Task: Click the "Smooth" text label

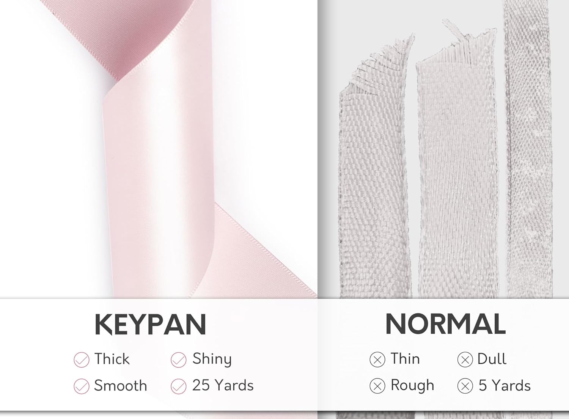Action: click(x=121, y=385)
